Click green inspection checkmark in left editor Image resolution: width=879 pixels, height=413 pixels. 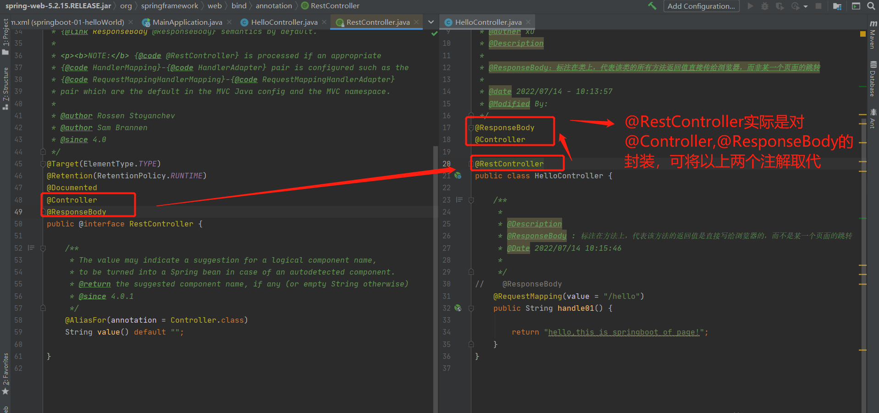pyautogui.click(x=434, y=33)
